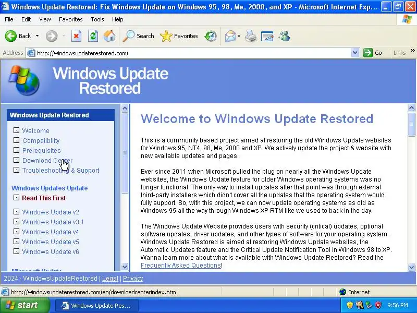Print the page with the printer icon
This screenshot has height=313, width=417.
(251, 36)
